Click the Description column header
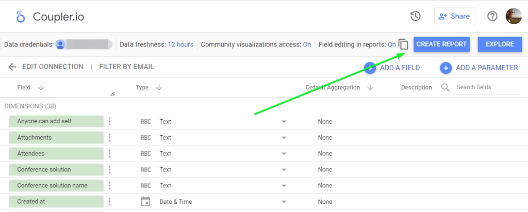 point(416,87)
